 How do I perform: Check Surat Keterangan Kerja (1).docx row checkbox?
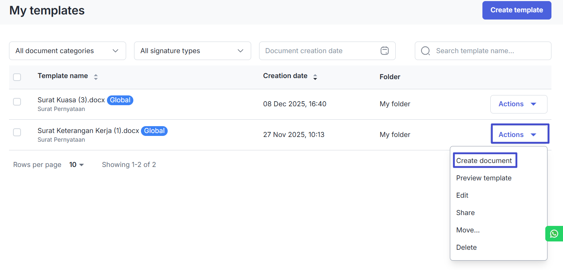17,133
